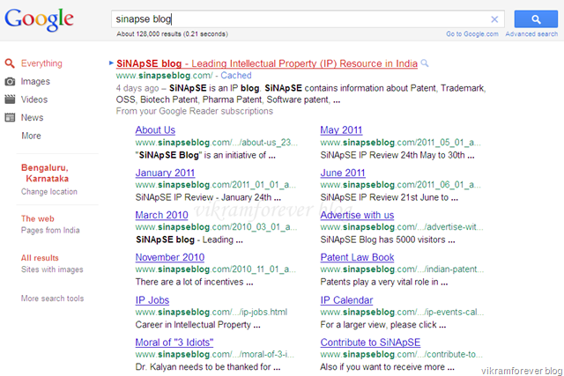Image resolution: width=564 pixels, height=376 pixels.
Task: Open Go to Google.com link
Action: pos(472,34)
